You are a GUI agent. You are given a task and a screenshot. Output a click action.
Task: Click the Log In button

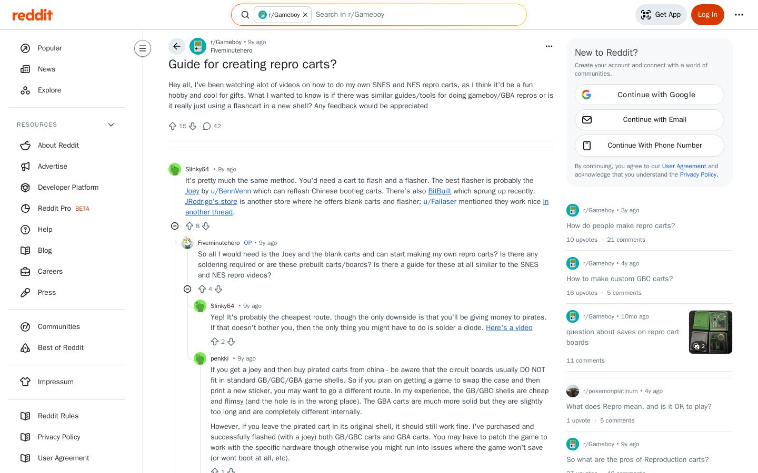(x=707, y=15)
